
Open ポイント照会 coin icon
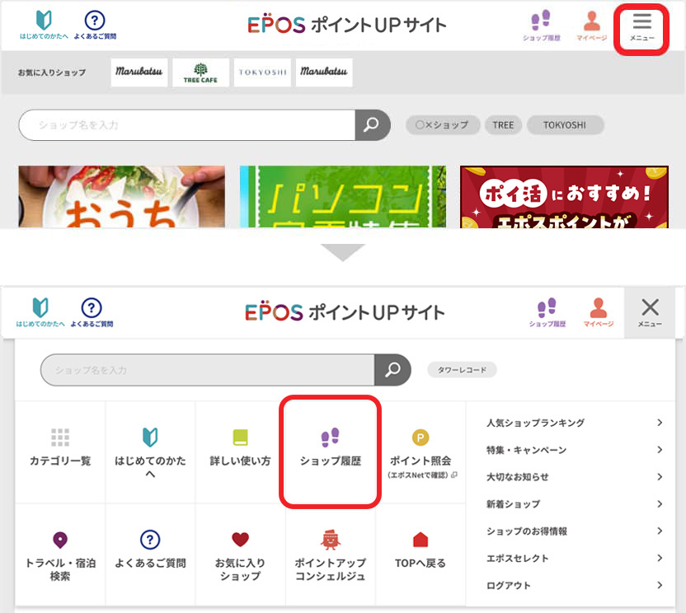421,438
